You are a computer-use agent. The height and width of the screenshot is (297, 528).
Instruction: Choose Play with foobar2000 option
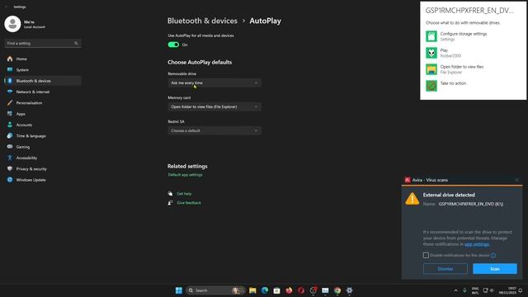pyautogui.click(x=473, y=53)
